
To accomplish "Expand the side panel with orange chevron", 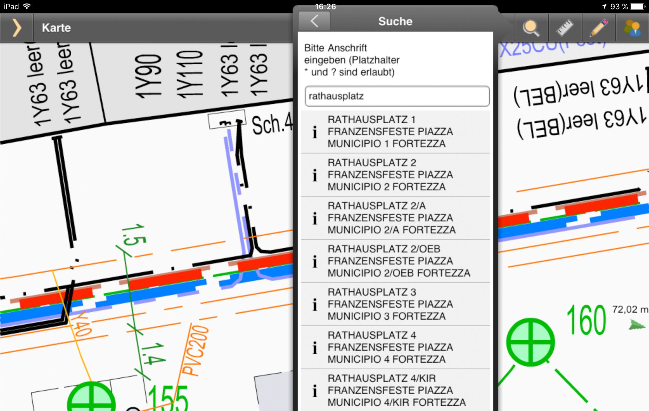I will 17,28.
